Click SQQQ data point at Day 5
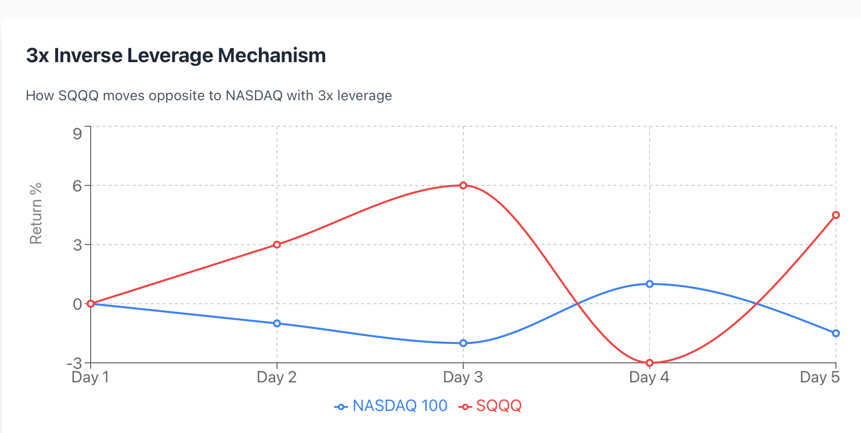This screenshot has width=861, height=433. tap(836, 215)
